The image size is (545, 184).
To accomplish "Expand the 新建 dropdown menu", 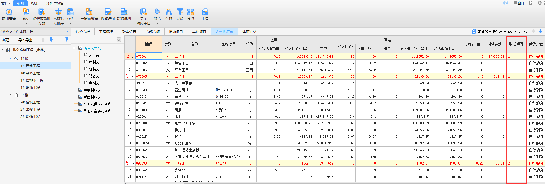I will pyautogui.click(x=8, y=40).
